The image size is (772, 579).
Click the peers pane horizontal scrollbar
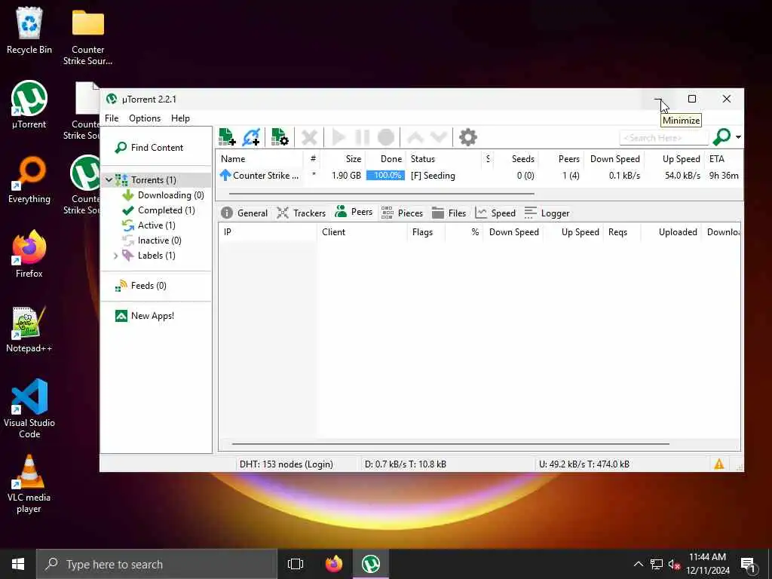click(x=451, y=443)
